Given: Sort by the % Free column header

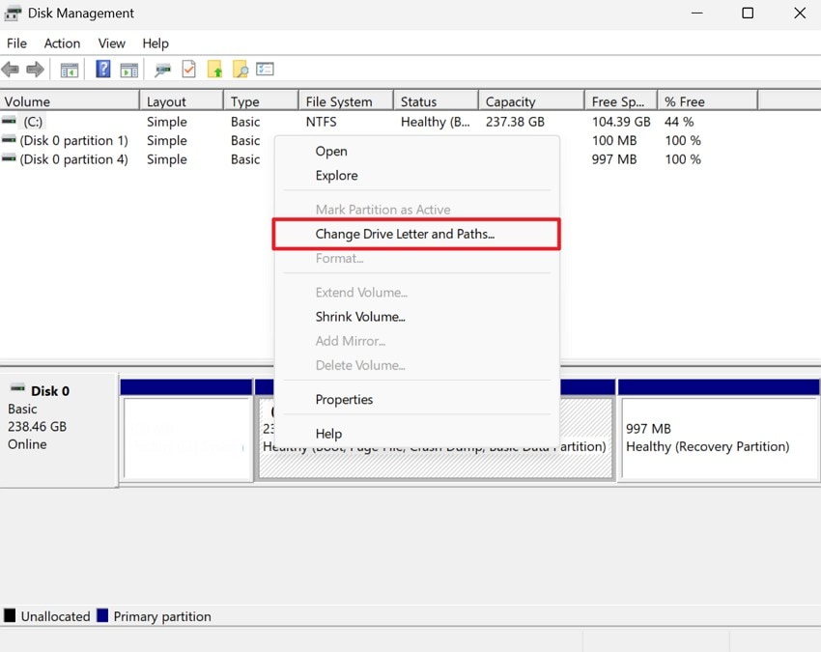Looking at the screenshot, I should [x=708, y=101].
